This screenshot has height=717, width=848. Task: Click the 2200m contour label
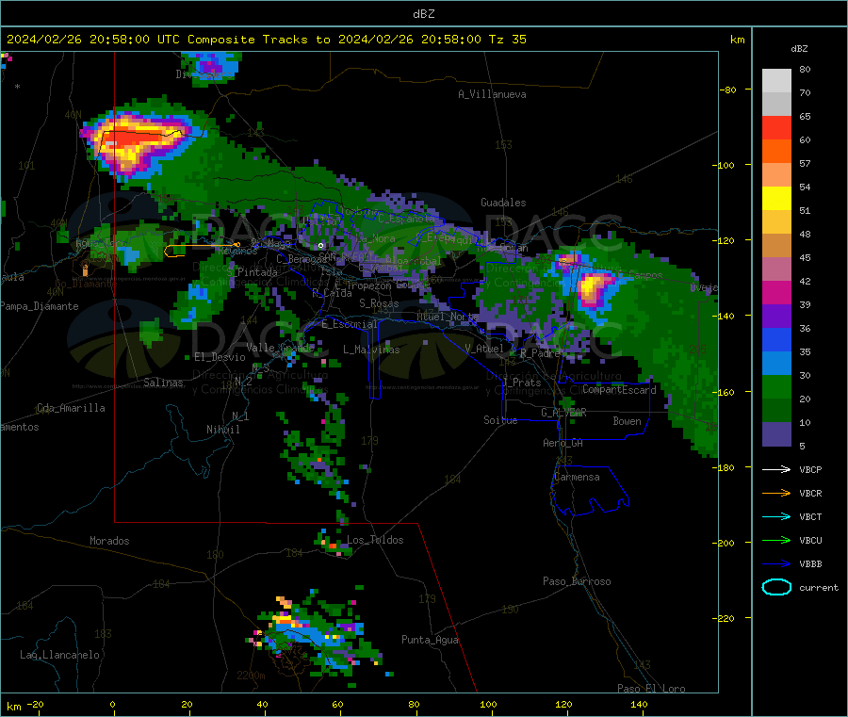tap(251, 676)
